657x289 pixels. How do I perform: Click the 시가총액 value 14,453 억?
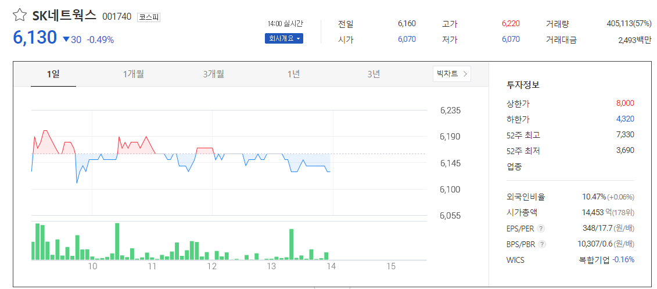[x=597, y=213]
